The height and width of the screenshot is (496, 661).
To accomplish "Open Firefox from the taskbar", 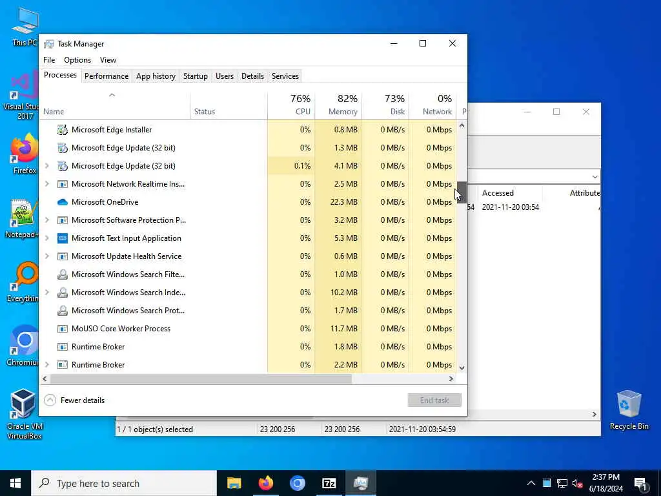I will coord(265,483).
